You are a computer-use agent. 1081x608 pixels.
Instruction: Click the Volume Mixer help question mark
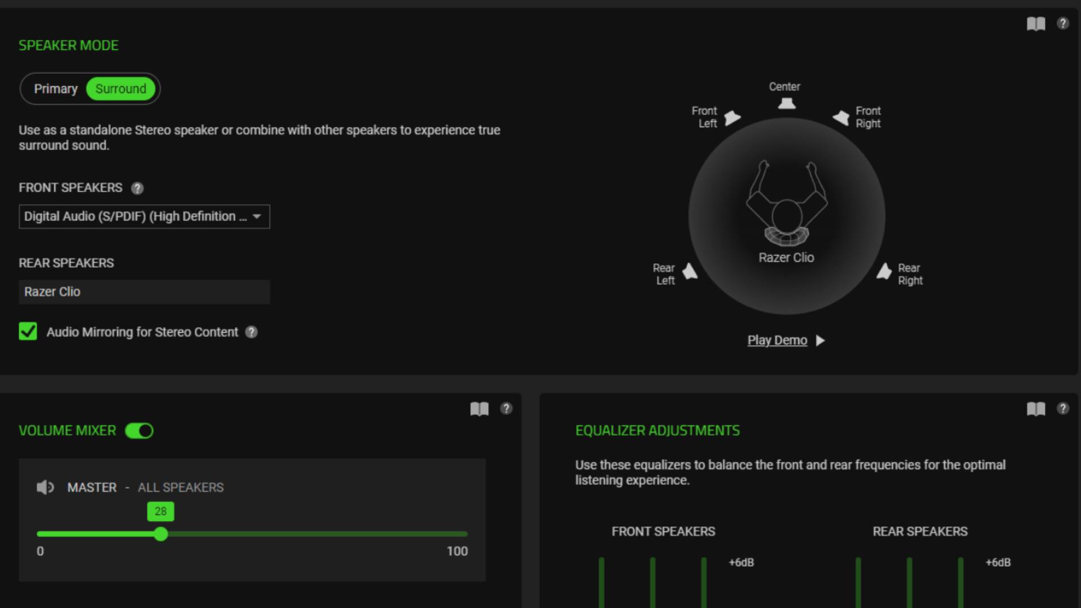[x=506, y=409]
